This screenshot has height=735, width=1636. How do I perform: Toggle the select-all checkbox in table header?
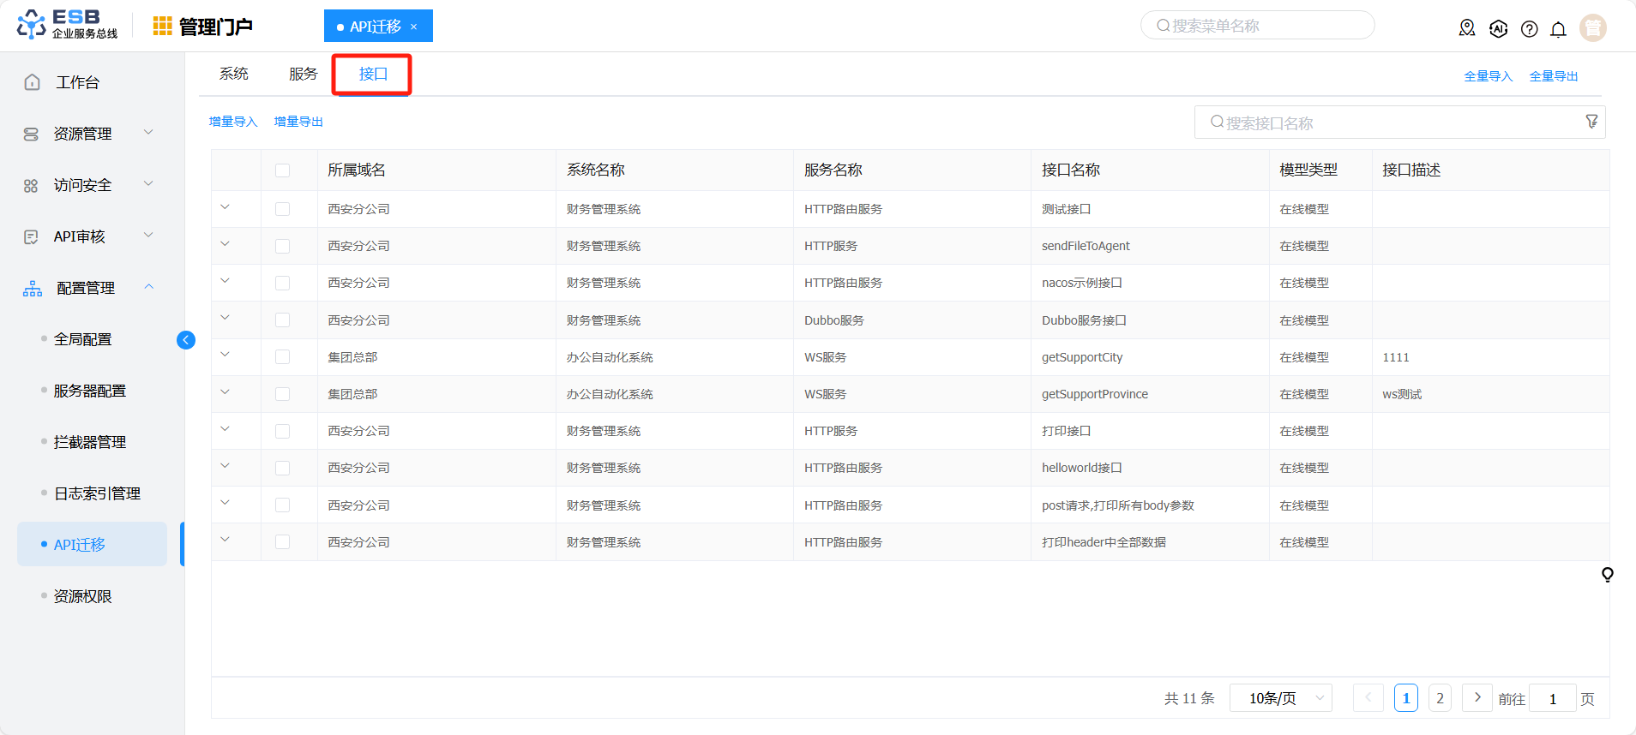pos(282,170)
